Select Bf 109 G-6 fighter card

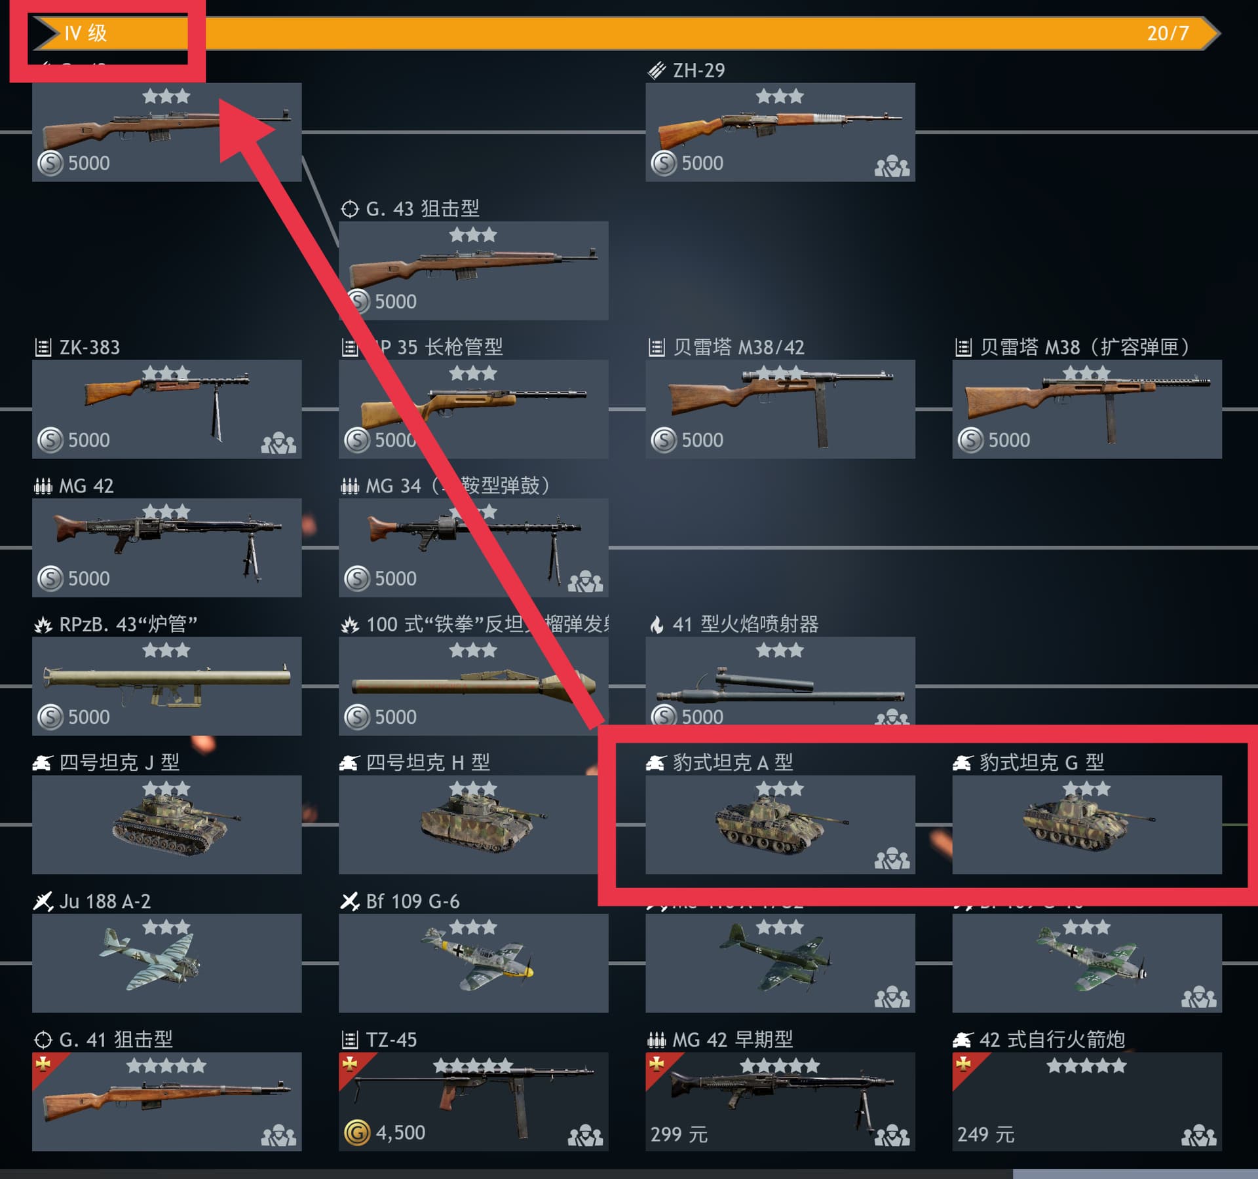(x=473, y=963)
